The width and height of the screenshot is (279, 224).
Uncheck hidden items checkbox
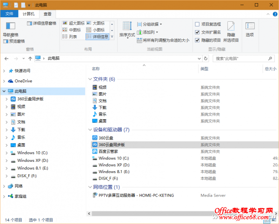coord(197,40)
